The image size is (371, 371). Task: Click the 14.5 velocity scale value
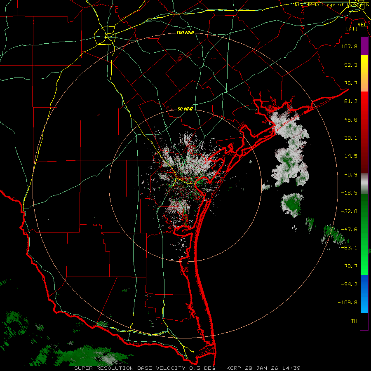351,156
